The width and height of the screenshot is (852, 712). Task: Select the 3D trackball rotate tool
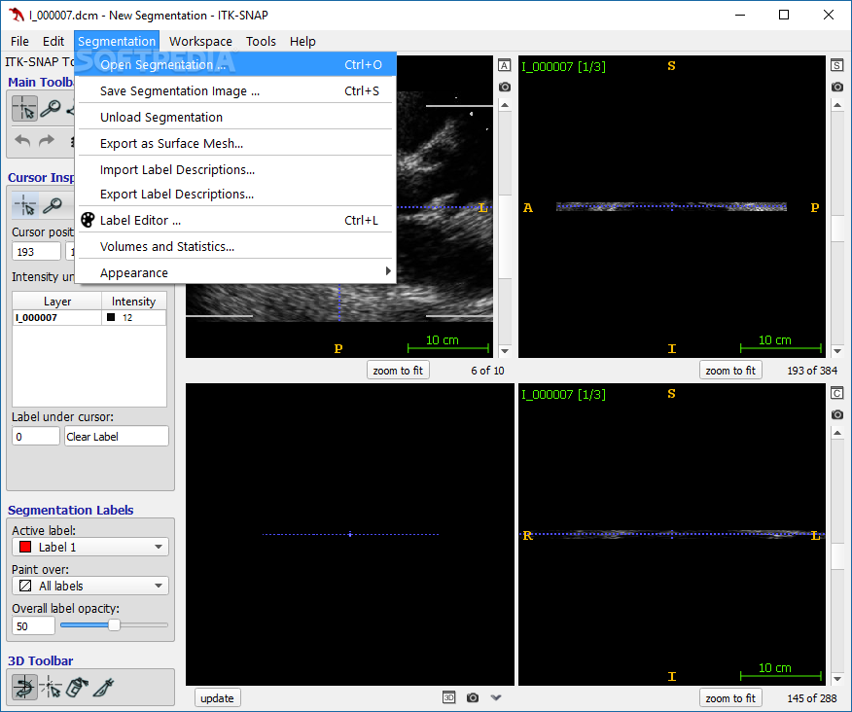[x=24, y=687]
